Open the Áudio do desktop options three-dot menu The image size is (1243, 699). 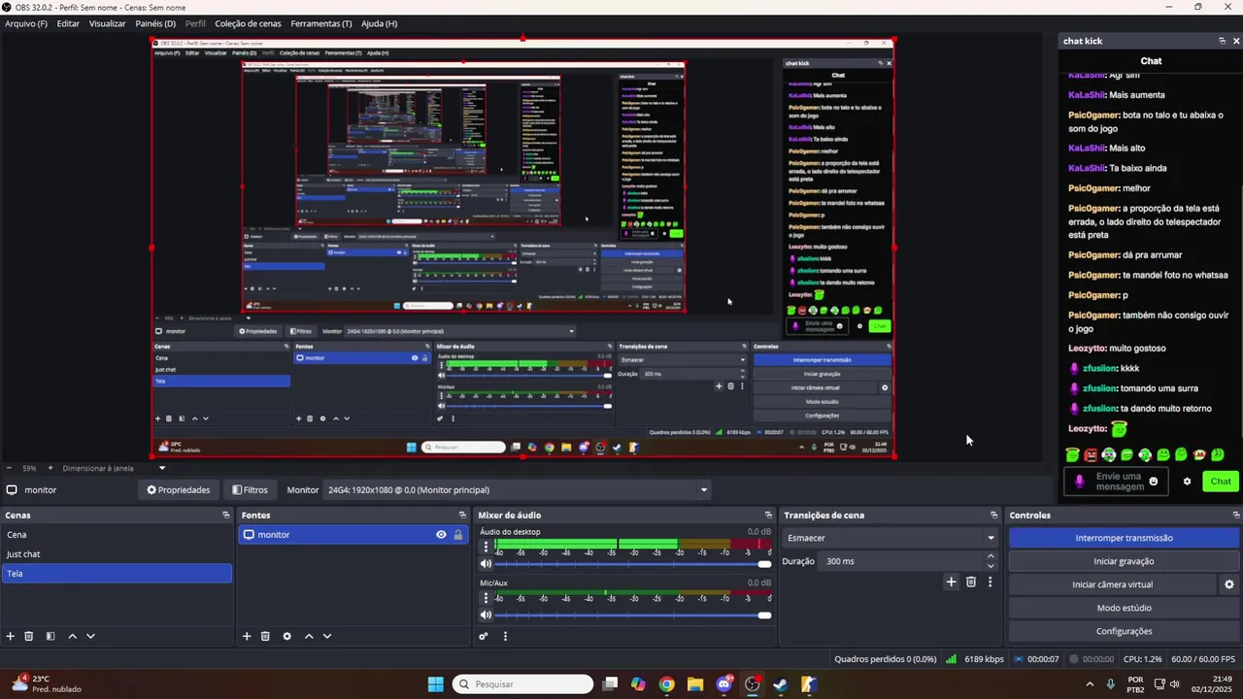click(x=487, y=547)
